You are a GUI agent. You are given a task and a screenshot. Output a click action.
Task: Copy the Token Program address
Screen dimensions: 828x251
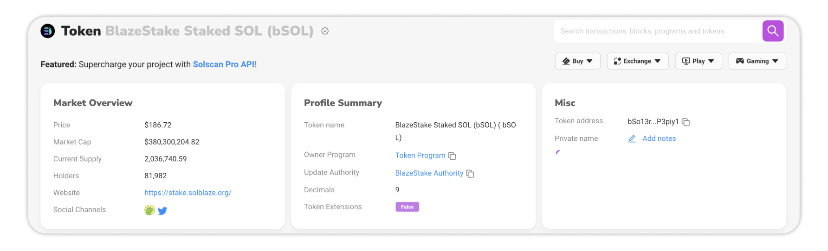(x=452, y=156)
